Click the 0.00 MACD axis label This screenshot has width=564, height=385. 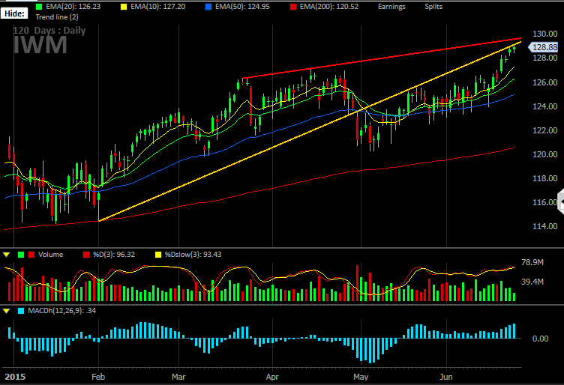[540, 339]
